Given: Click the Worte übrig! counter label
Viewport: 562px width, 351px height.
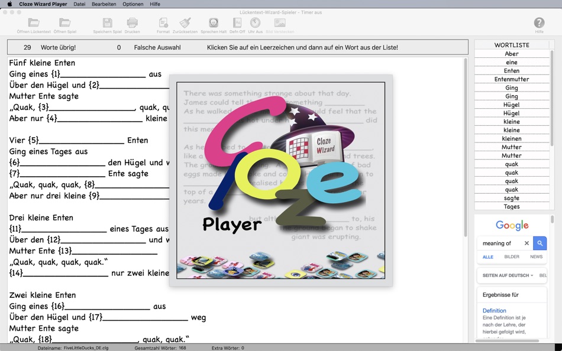Looking at the screenshot, I should point(58,47).
